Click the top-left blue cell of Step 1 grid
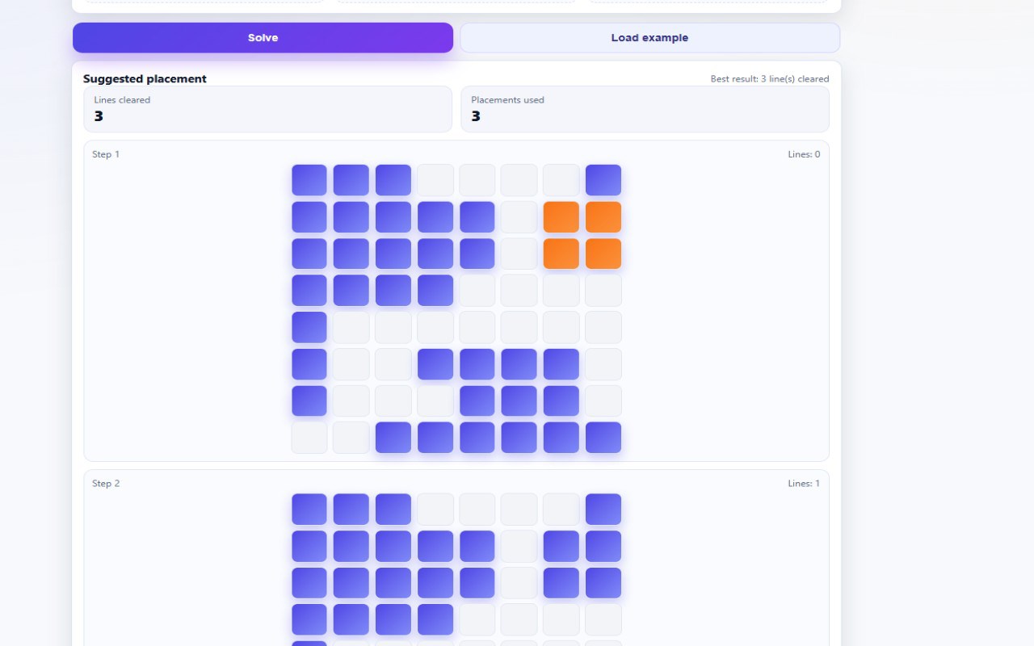The height and width of the screenshot is (646, 1034). pos(309,180)
